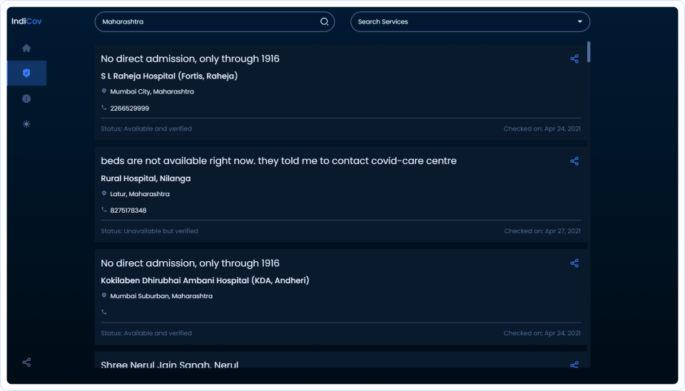The width and height of the screenshot is (685, 391).
Task: Open the Home page from sidebar
Action: (26, 49)
